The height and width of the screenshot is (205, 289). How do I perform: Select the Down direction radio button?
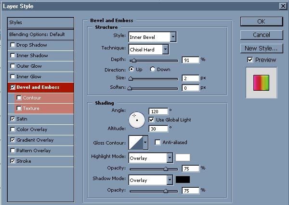tap(152, 69)
